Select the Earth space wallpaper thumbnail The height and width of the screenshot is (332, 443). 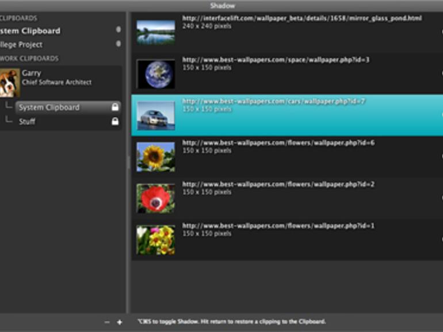coord(156,74)
